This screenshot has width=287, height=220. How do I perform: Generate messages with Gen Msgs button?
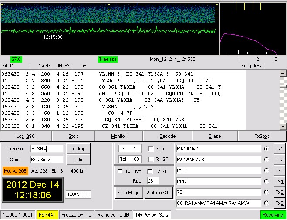(128, 193)
